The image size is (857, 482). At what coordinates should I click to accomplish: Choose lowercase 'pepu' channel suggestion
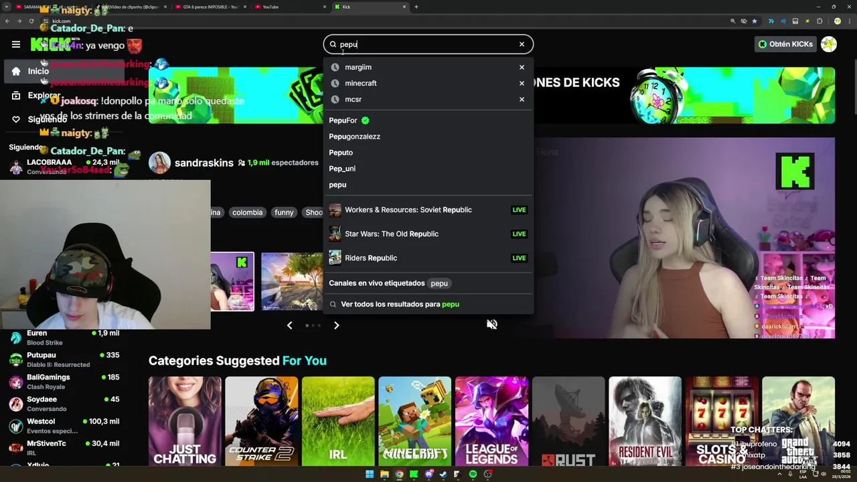click(x=337, y=185)
